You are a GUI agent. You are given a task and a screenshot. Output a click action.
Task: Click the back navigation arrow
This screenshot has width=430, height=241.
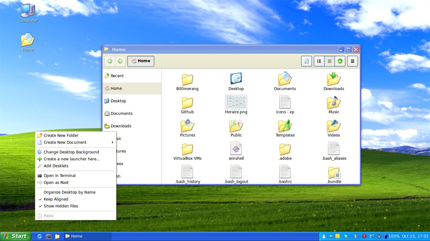[110, 61]
